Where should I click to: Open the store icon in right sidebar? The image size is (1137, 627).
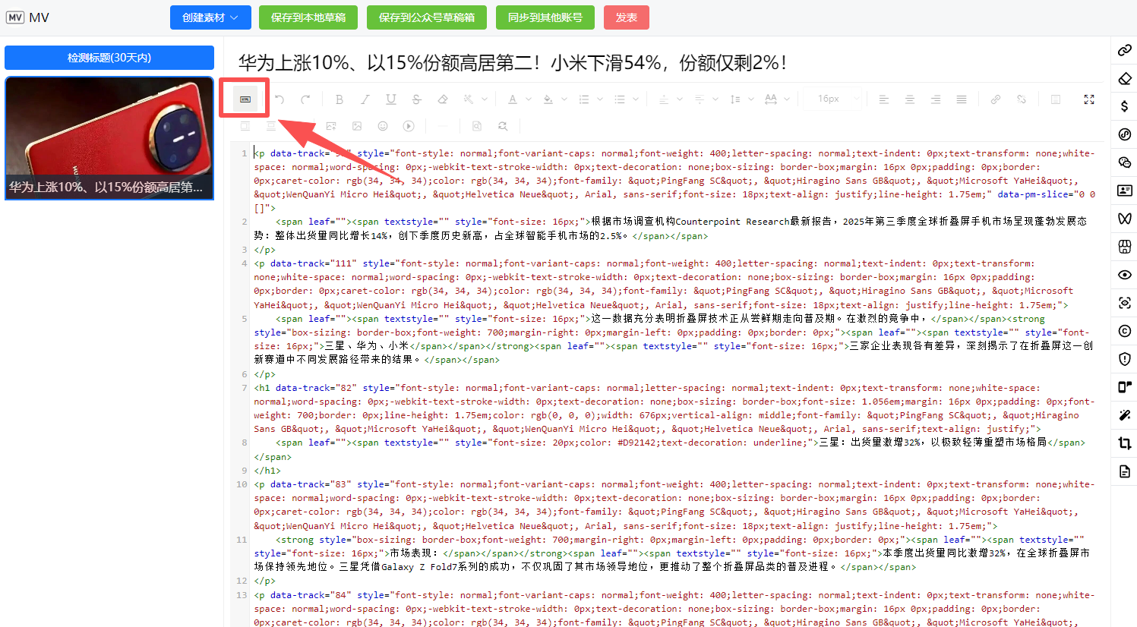click(1125, 247)
